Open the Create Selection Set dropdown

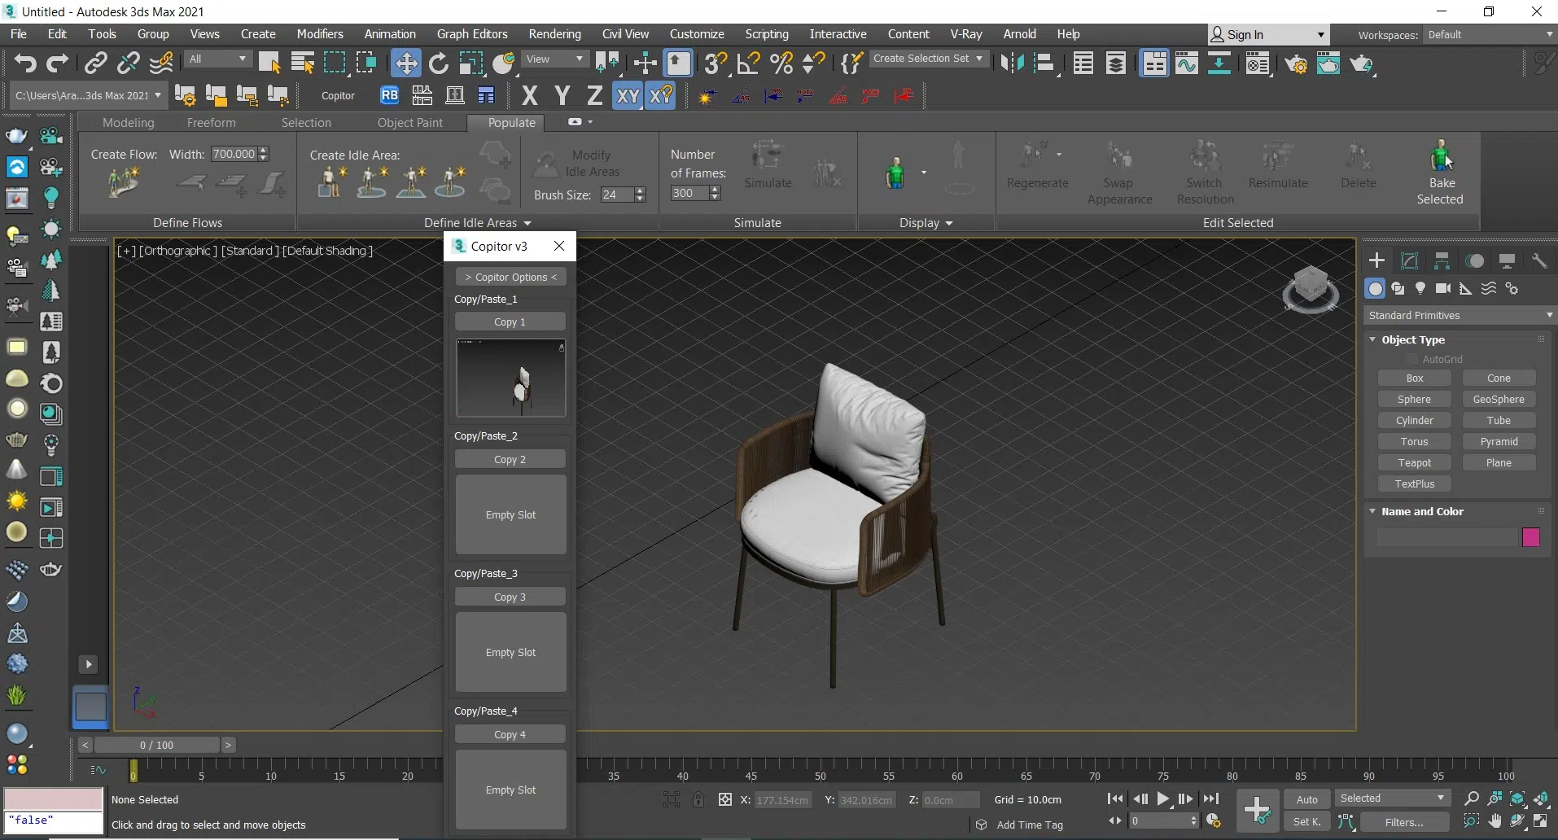[x=928, y=59]
